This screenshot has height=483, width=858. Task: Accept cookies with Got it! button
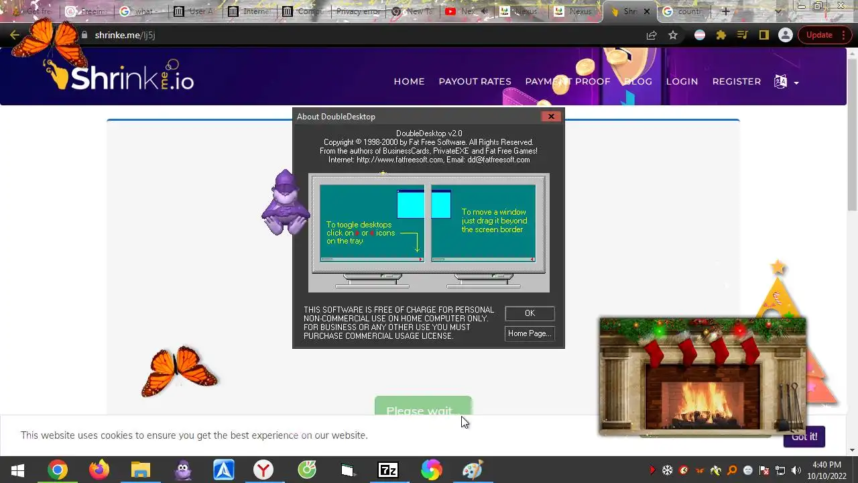point(804,437)
